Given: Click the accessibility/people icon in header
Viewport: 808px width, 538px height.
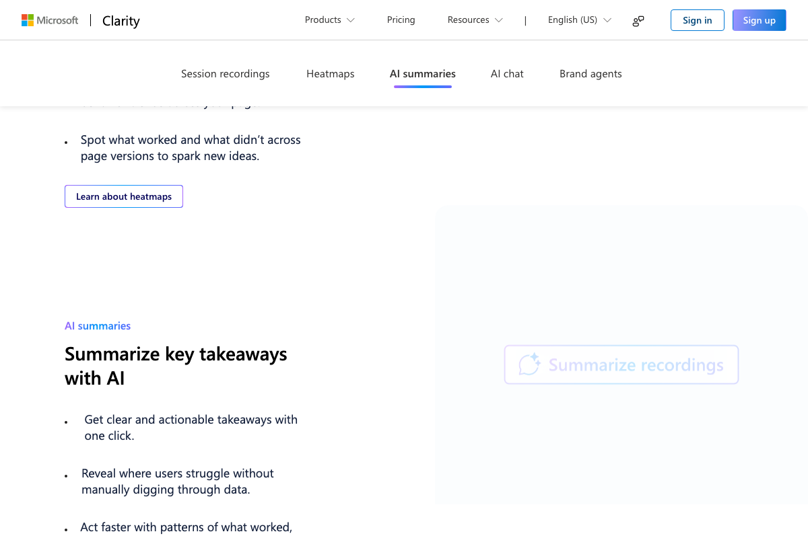Looking at the screenshot, I should pos(638,21).
